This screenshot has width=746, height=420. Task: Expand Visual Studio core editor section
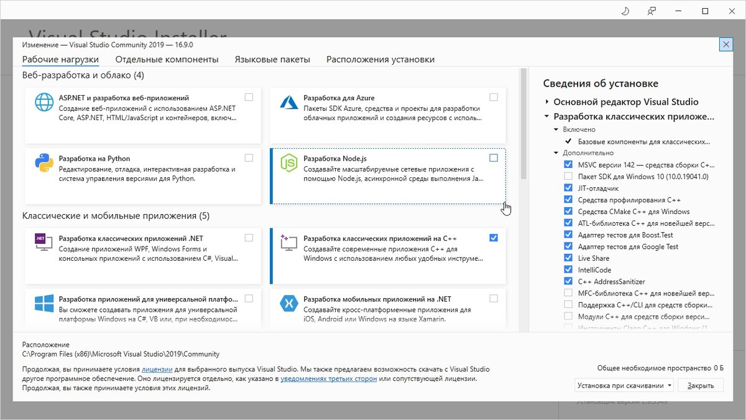tap(546, 101)
